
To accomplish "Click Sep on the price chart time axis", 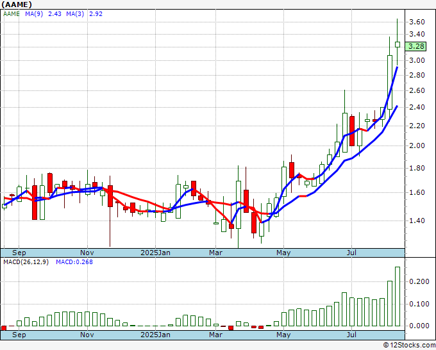I will click(19, 253).
